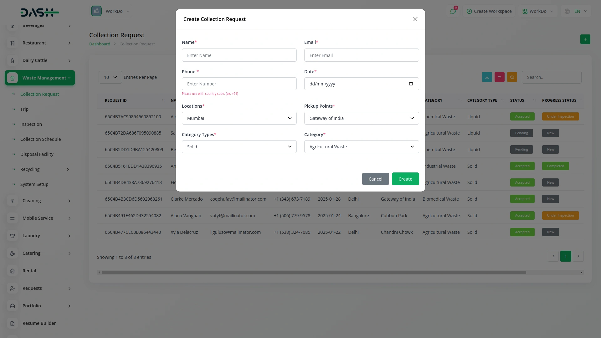Screen dimensions: 601x338
Task: Open the Pickup Points dropdown
Action: click(x=361, y=118)
